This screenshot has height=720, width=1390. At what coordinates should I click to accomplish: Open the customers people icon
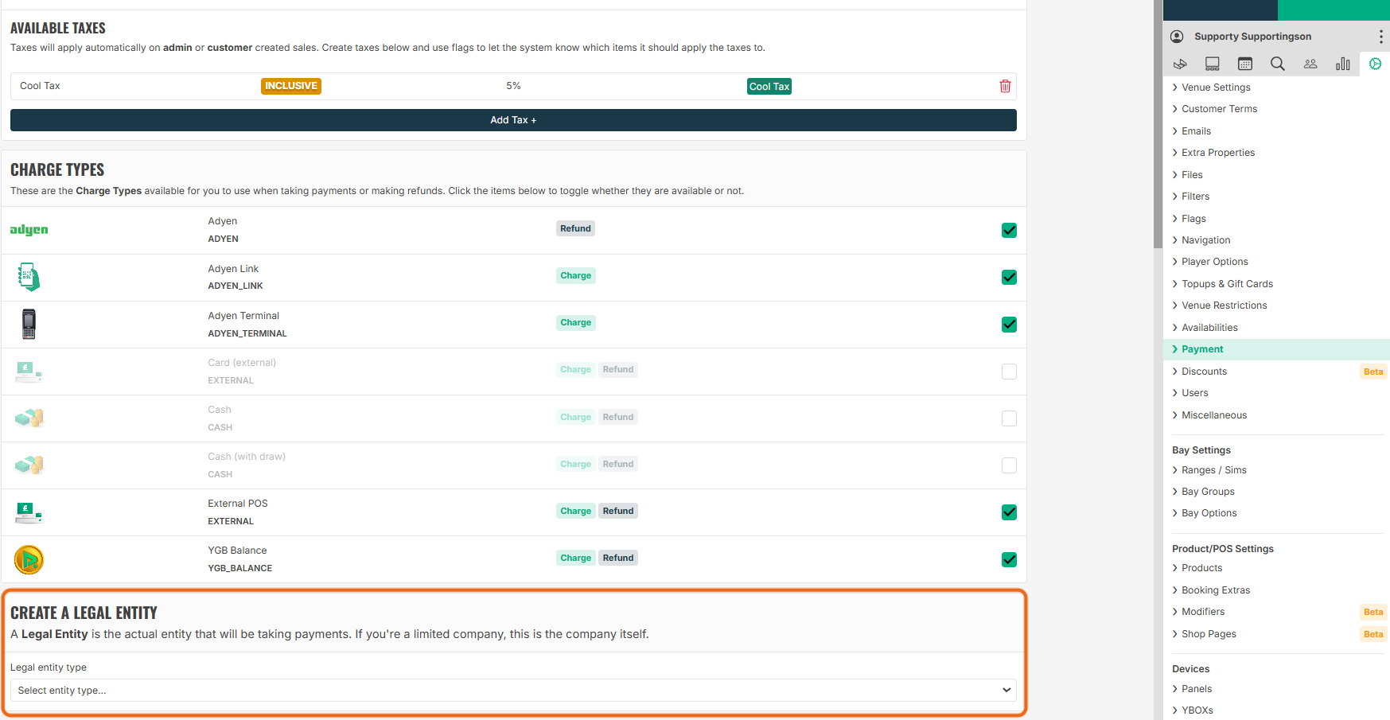[1310, 64]
